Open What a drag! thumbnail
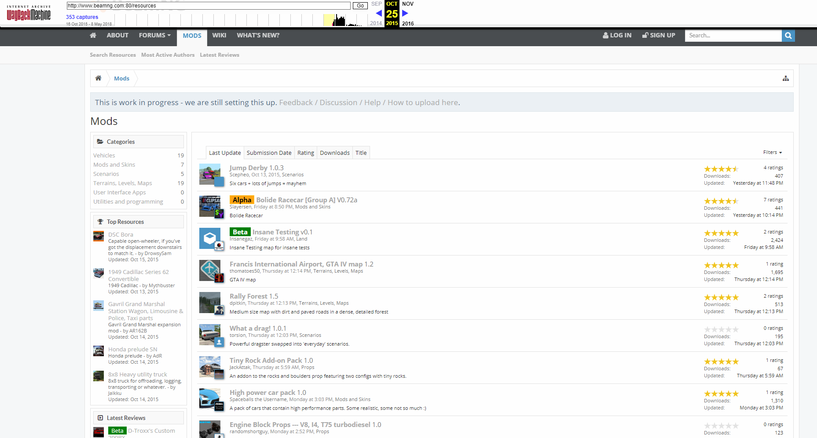The height and width of the screenshot is (438, 817). point(210,335)
